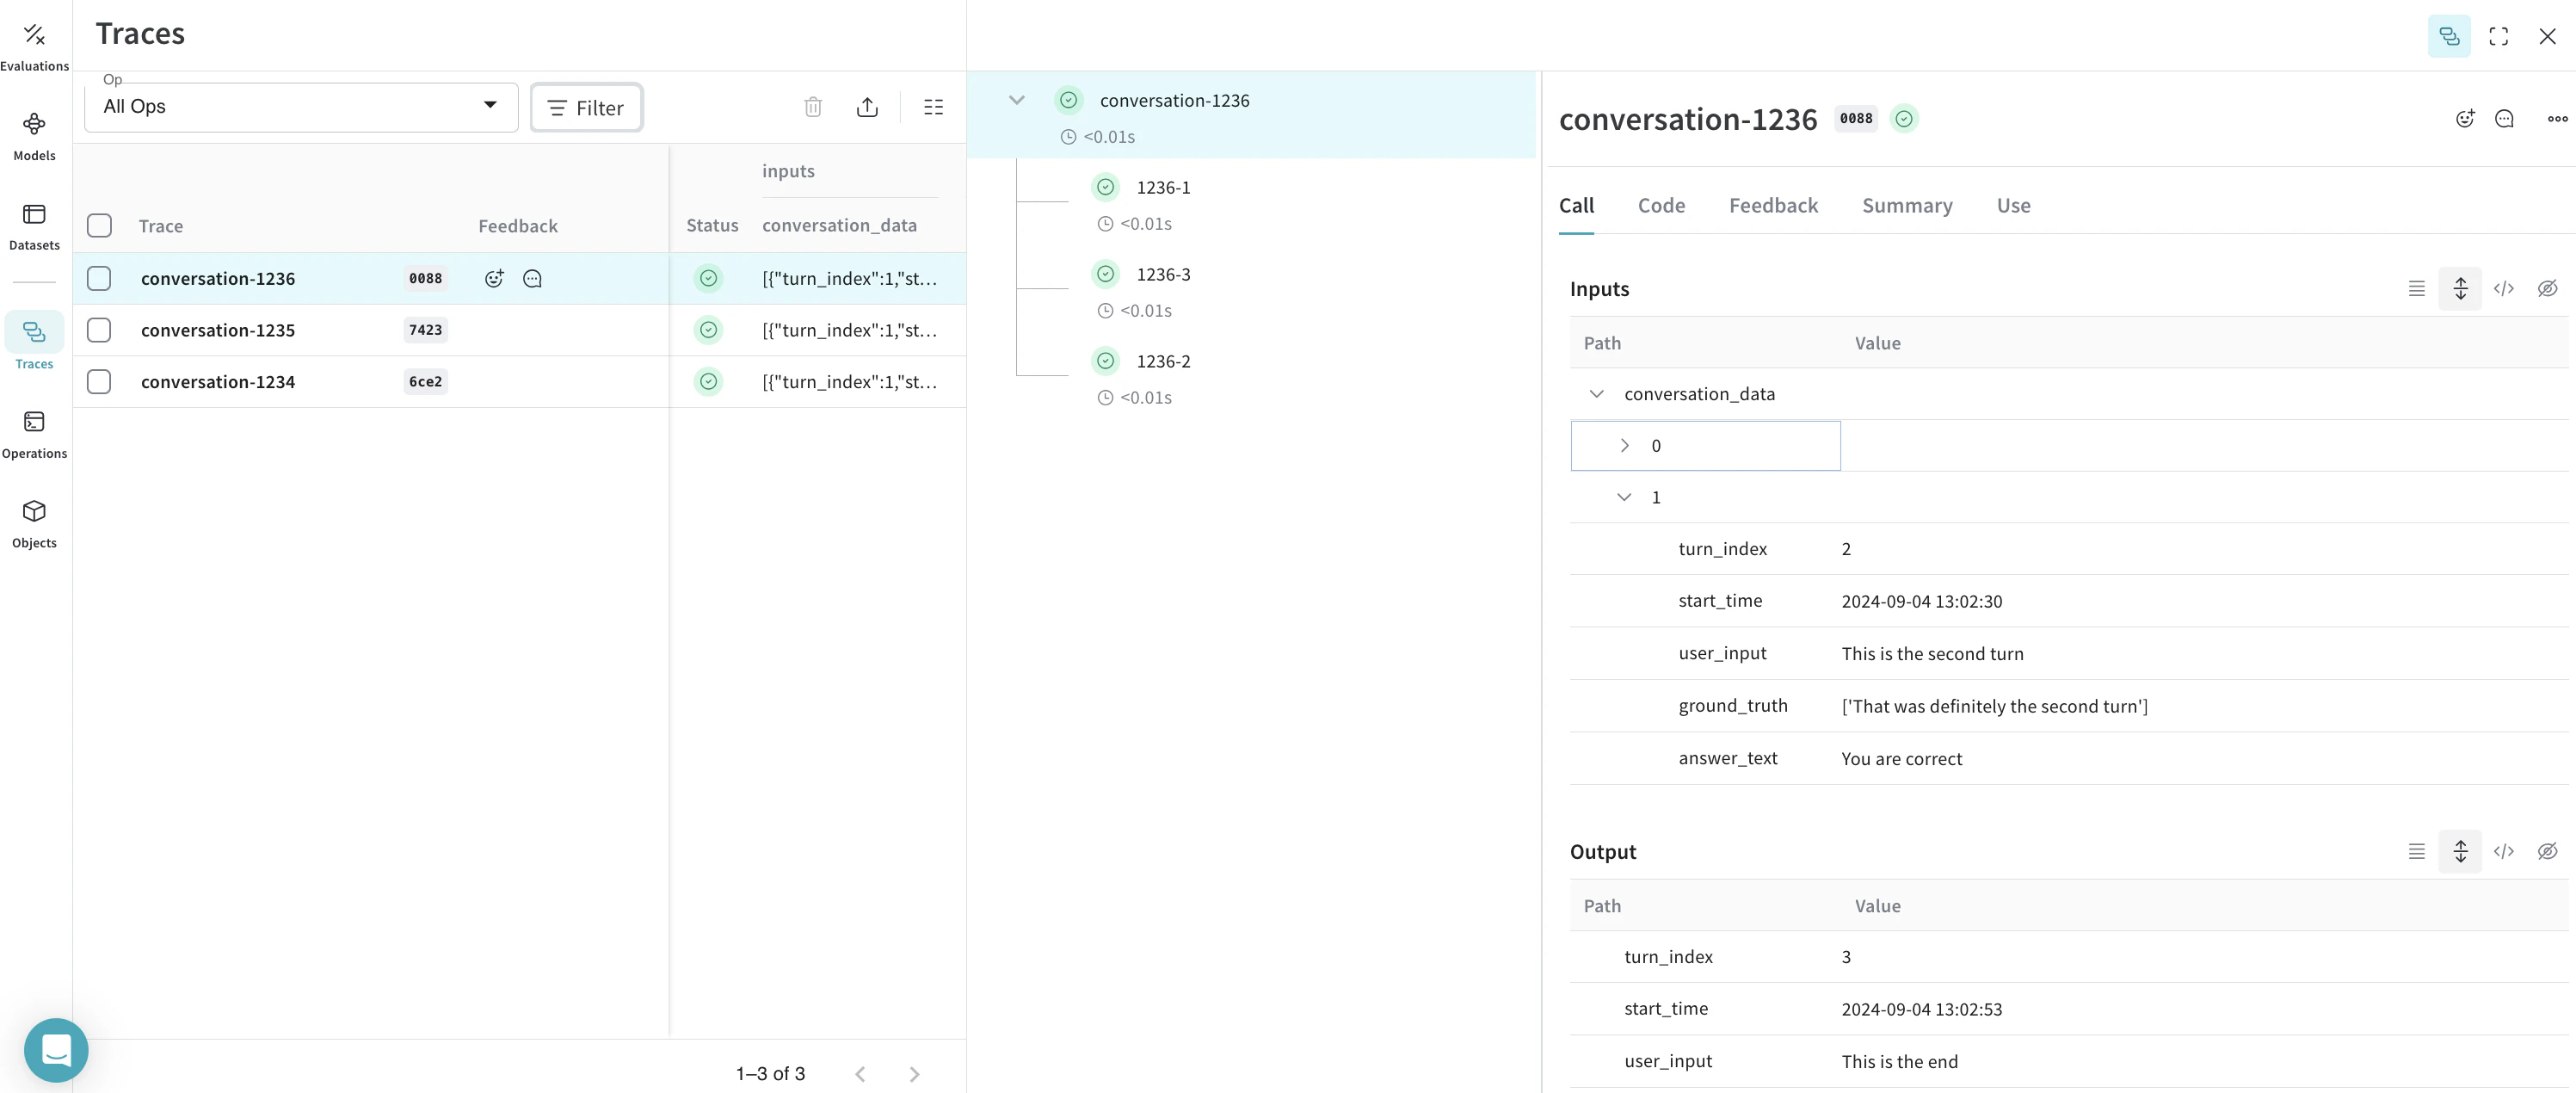
Task: Check the conversation-1234 row checkbox
Action: click(99, 382)
